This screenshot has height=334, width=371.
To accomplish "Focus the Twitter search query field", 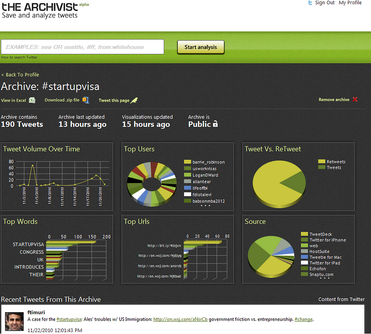I will click(x=83, y=47).
